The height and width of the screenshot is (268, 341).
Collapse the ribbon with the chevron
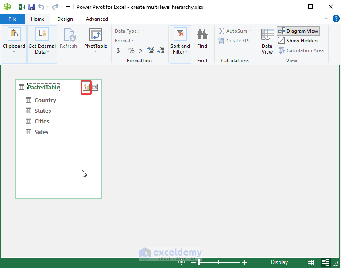pyautogui.click(x=326, y=19)
